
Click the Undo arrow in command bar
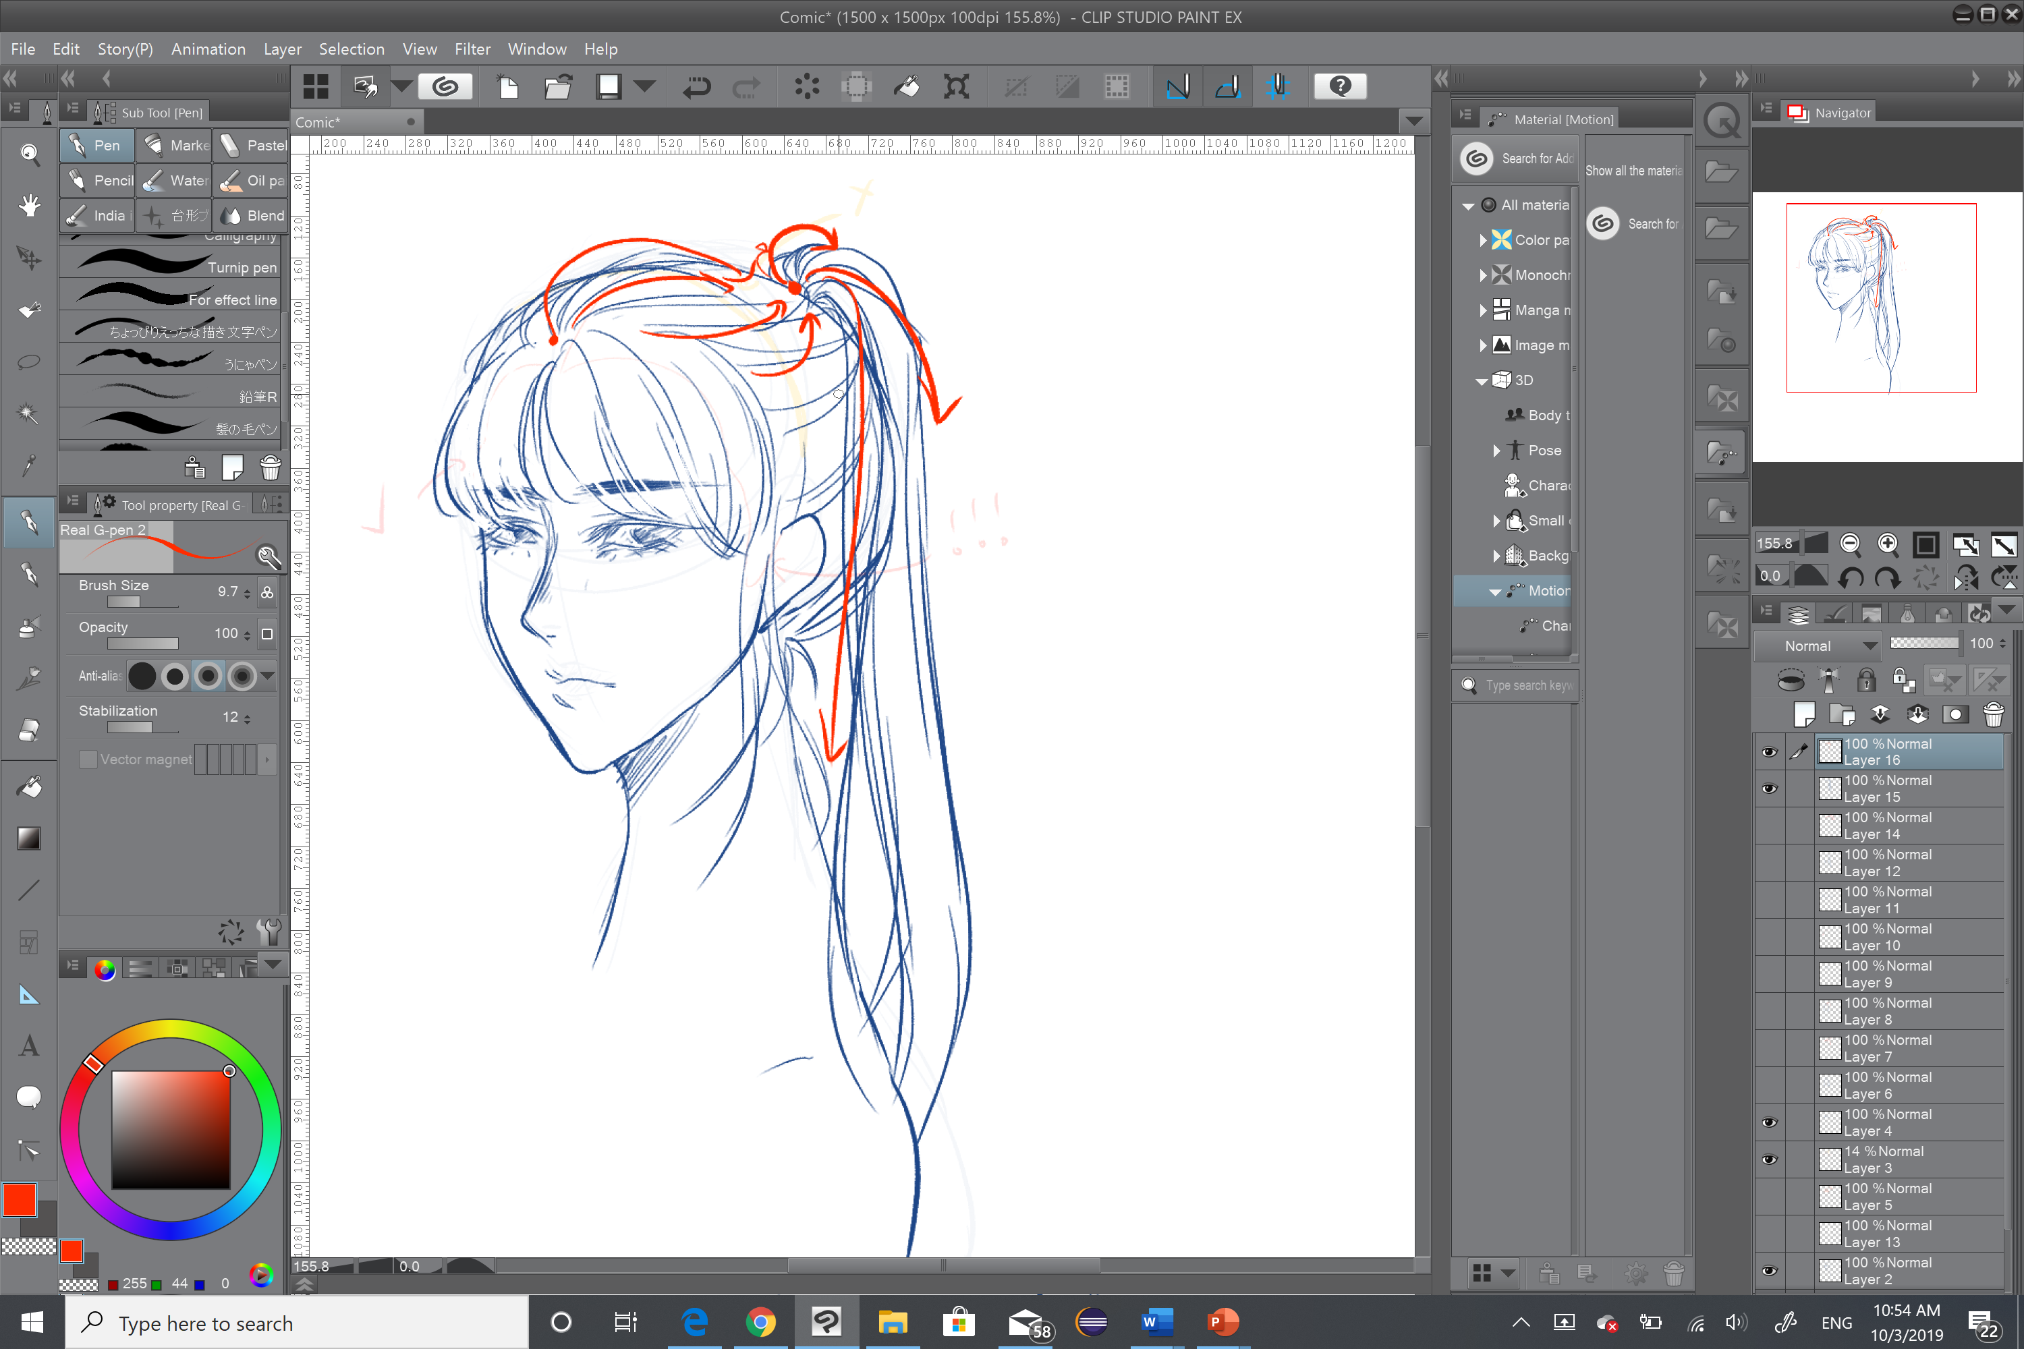(696, 87)
